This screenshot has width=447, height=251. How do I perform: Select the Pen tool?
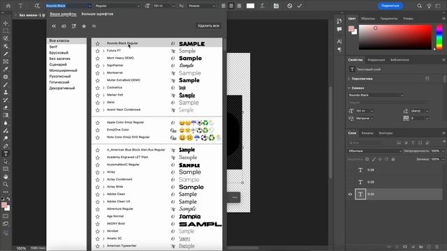tap(6, 146)
